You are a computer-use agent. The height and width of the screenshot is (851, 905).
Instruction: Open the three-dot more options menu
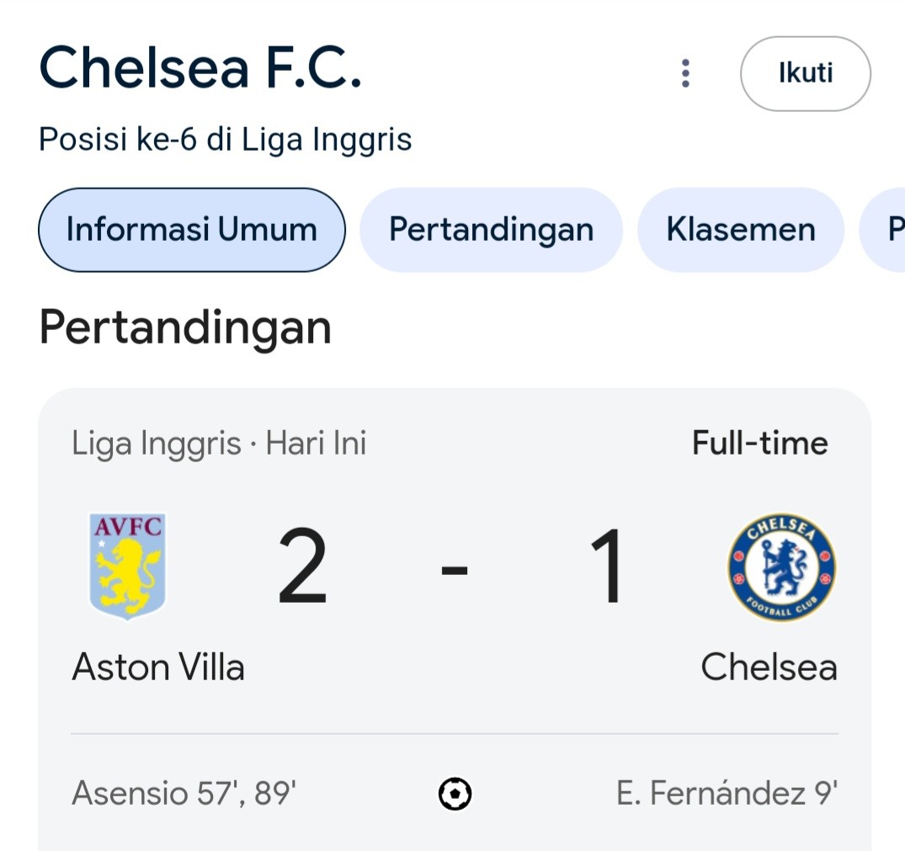click(x=685, y=73)
